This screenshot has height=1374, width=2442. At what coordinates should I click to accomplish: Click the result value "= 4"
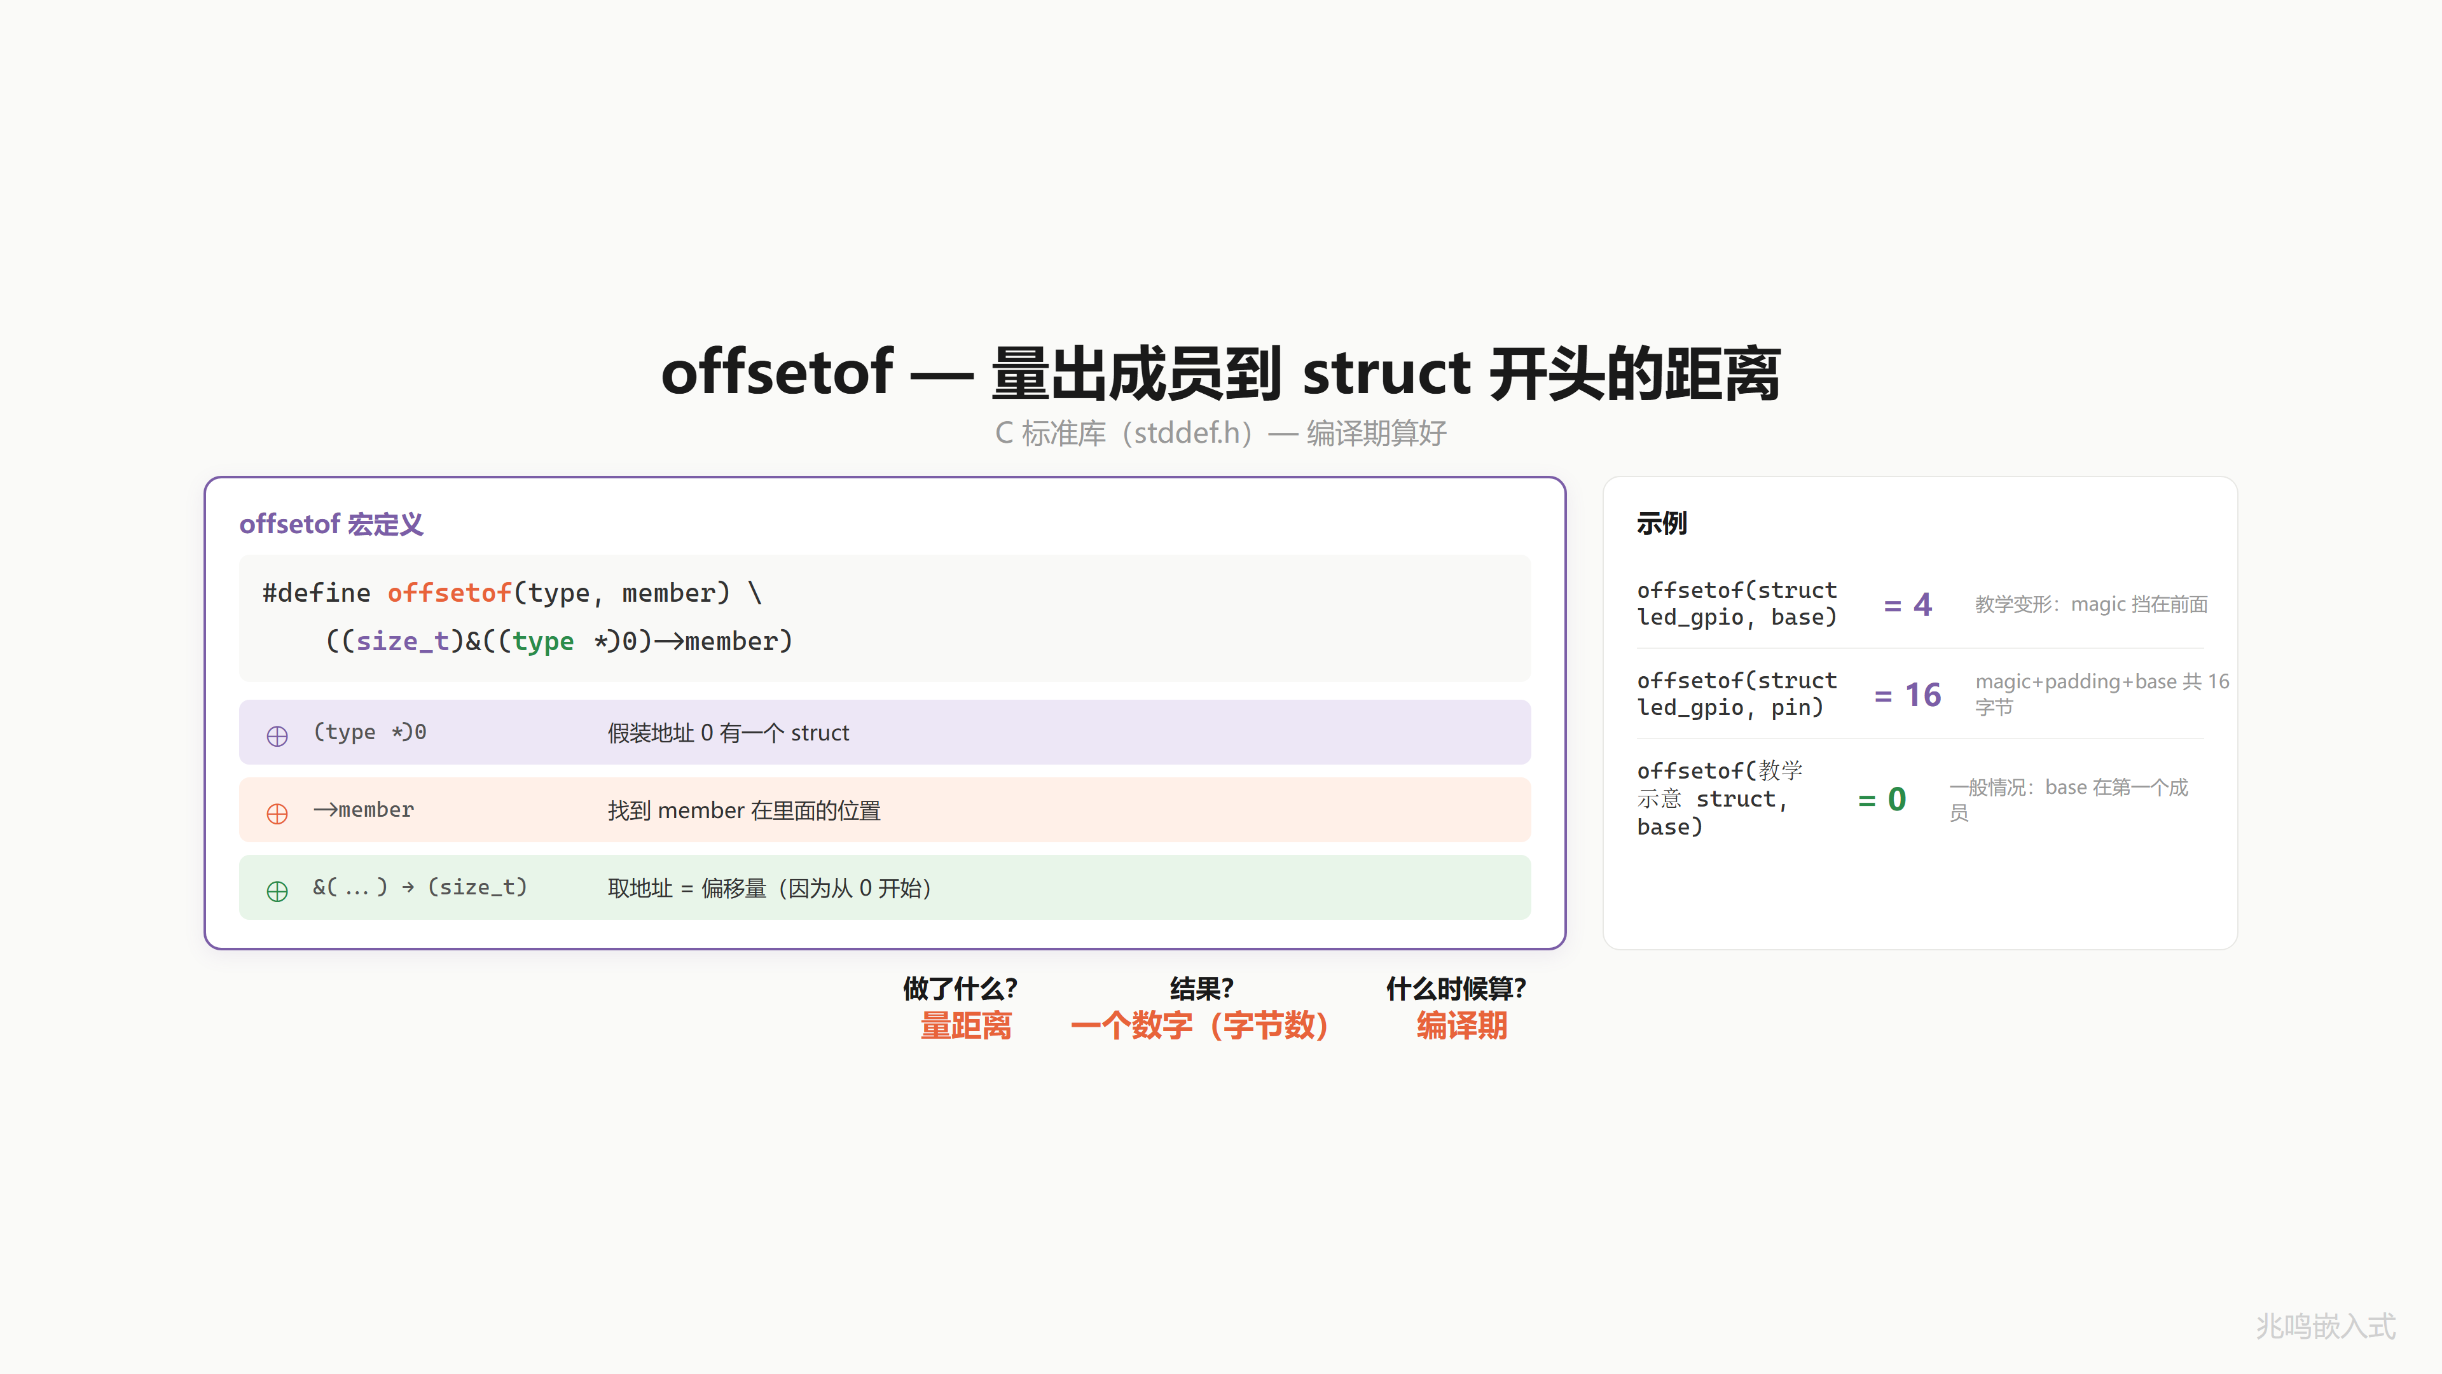tap(1907, 605)
